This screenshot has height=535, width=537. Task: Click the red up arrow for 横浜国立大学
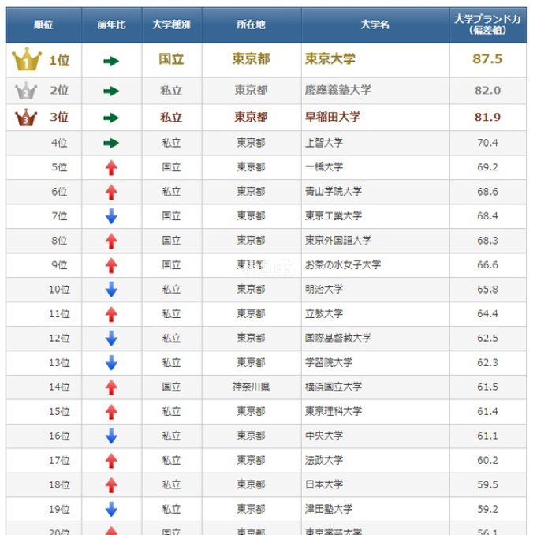(111, 387)
